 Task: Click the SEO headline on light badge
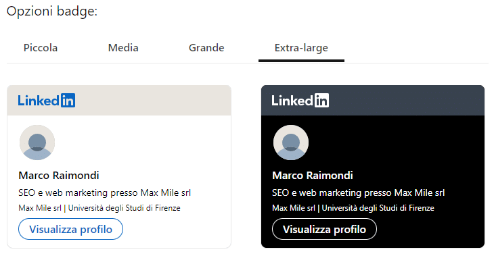point(105,192)
